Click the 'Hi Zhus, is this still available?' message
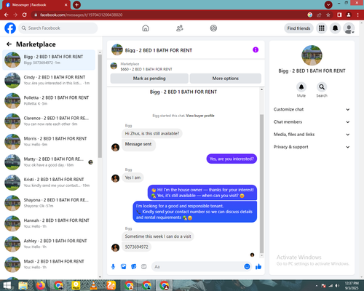Image resolution: width=364 pixels, height=291 pixels. (x=152, y=134)
